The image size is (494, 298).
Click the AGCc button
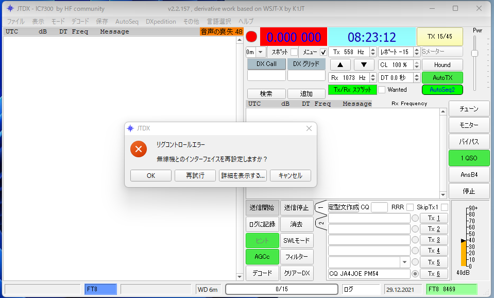pos(262,257)
